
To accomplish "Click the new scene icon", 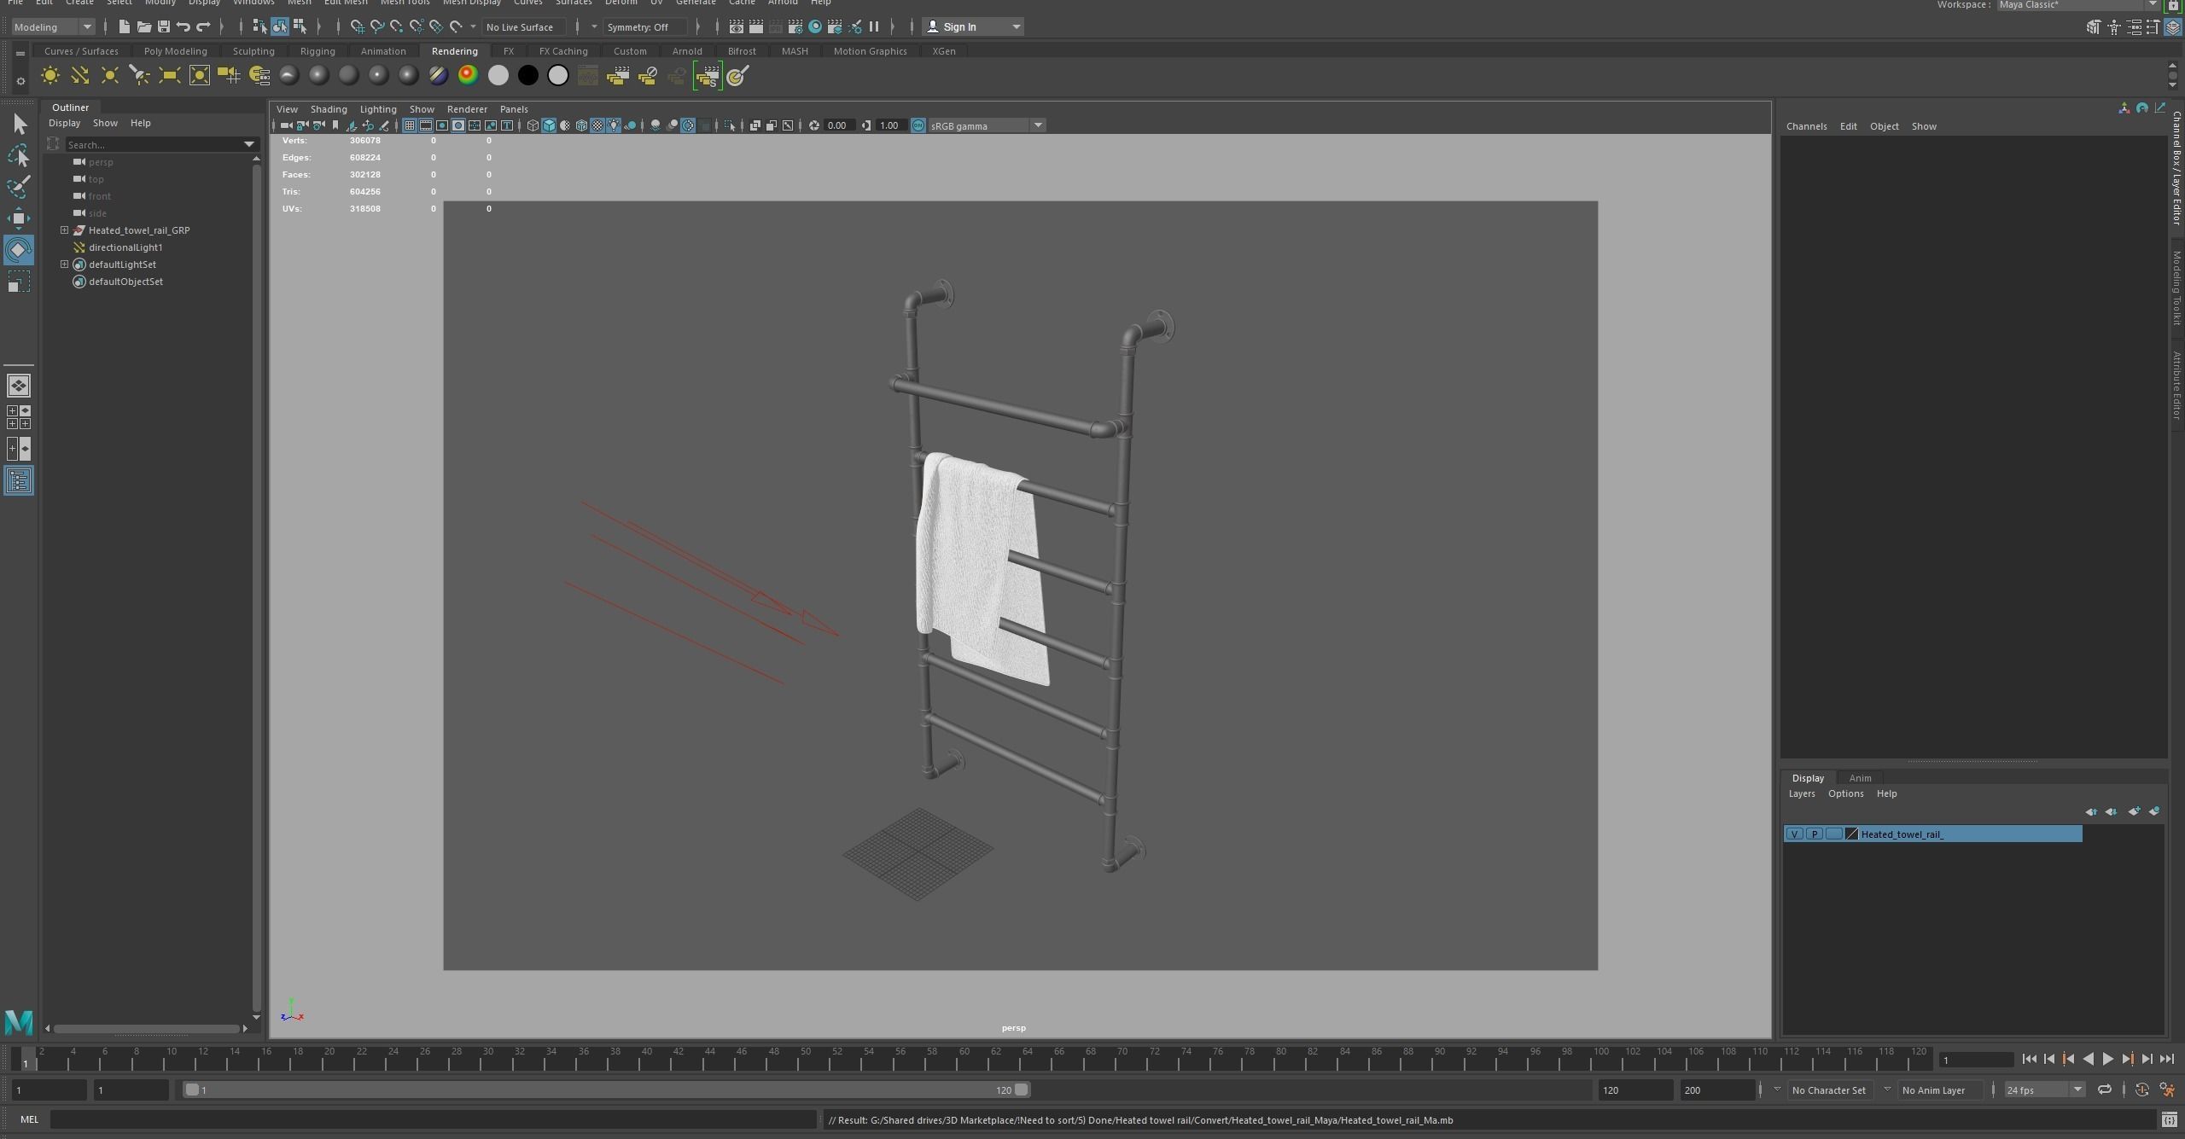I will coord(124,26).
